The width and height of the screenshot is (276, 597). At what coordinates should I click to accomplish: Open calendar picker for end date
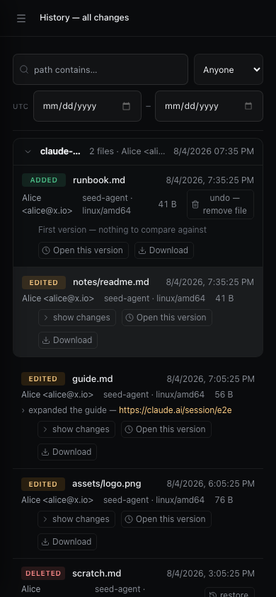pyautogui.click(x=248, y=106)
